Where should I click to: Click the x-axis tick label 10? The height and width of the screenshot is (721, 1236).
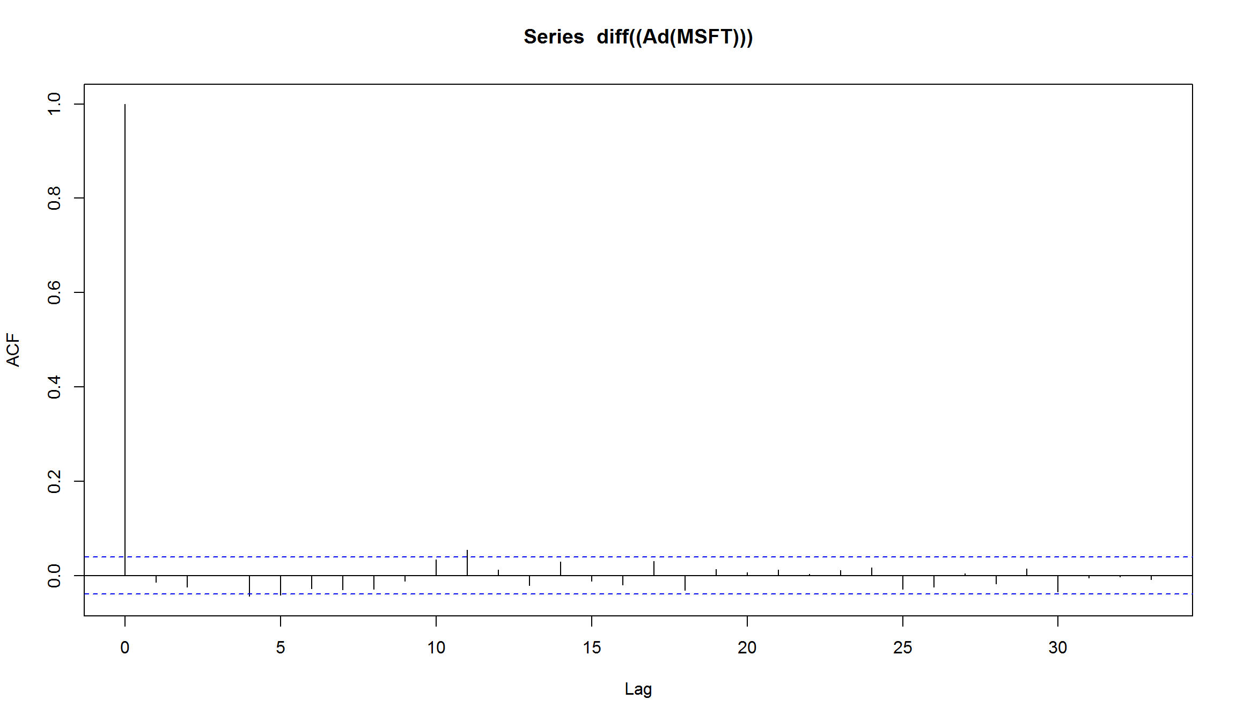[x=436, y=648]
